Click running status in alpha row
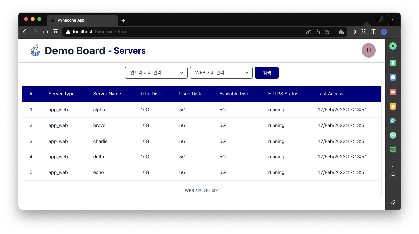The width and height of the screenshot is (419, 234). tap(276, 110)
